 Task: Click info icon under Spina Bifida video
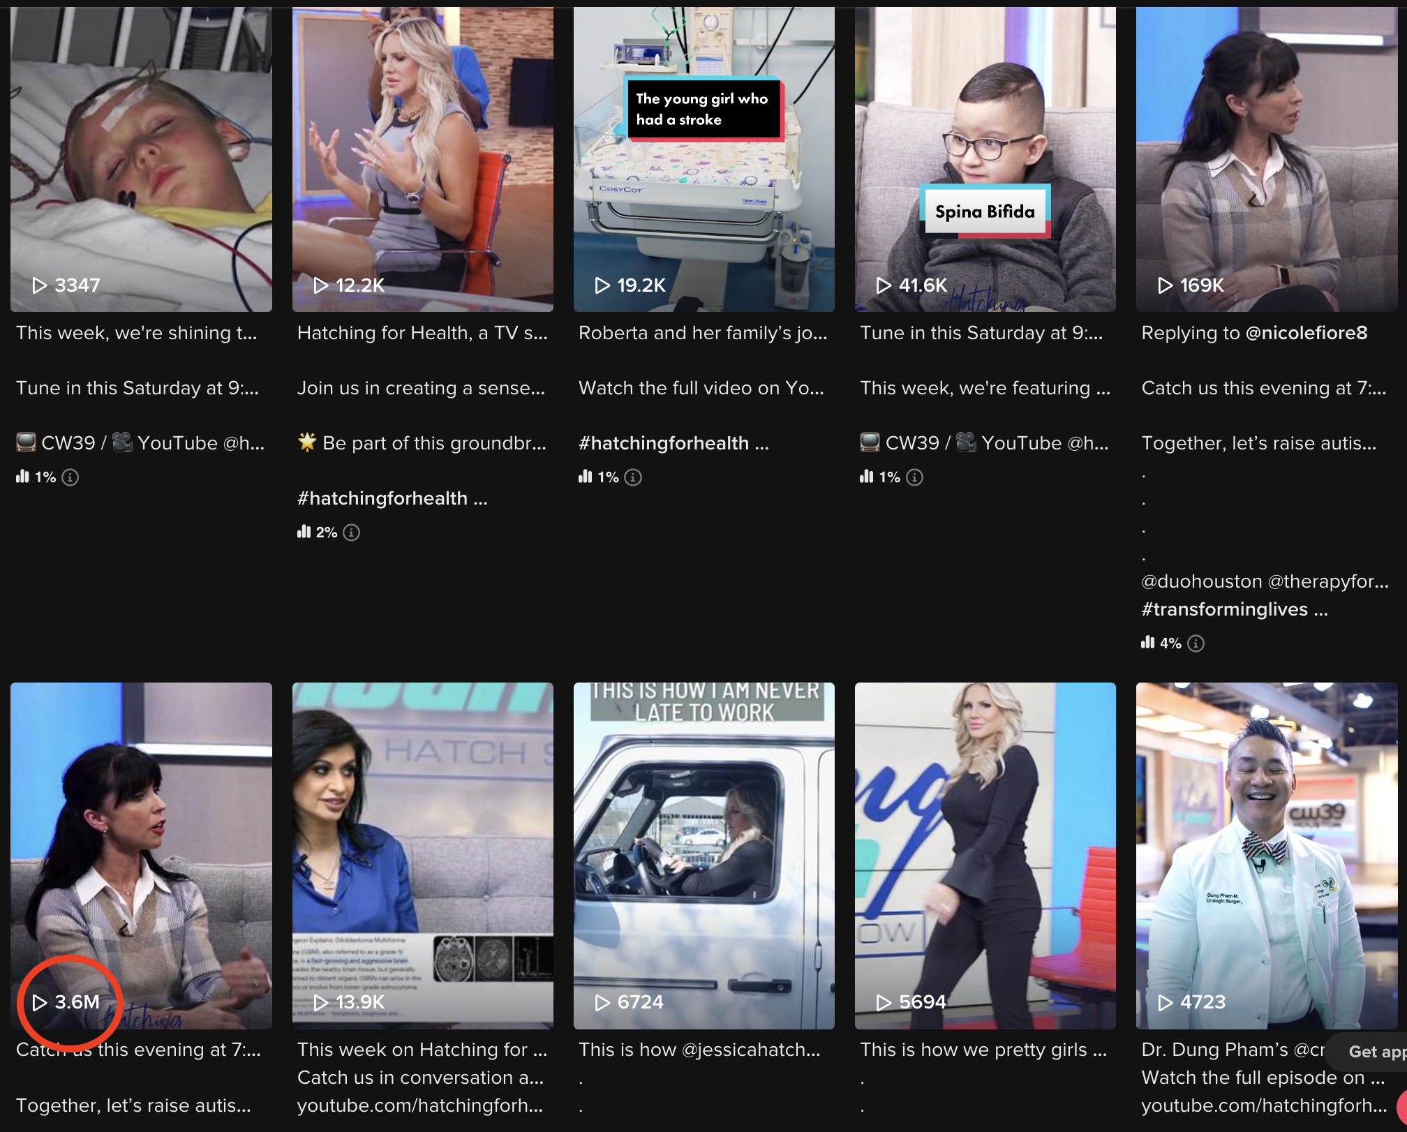coord(914,477)
